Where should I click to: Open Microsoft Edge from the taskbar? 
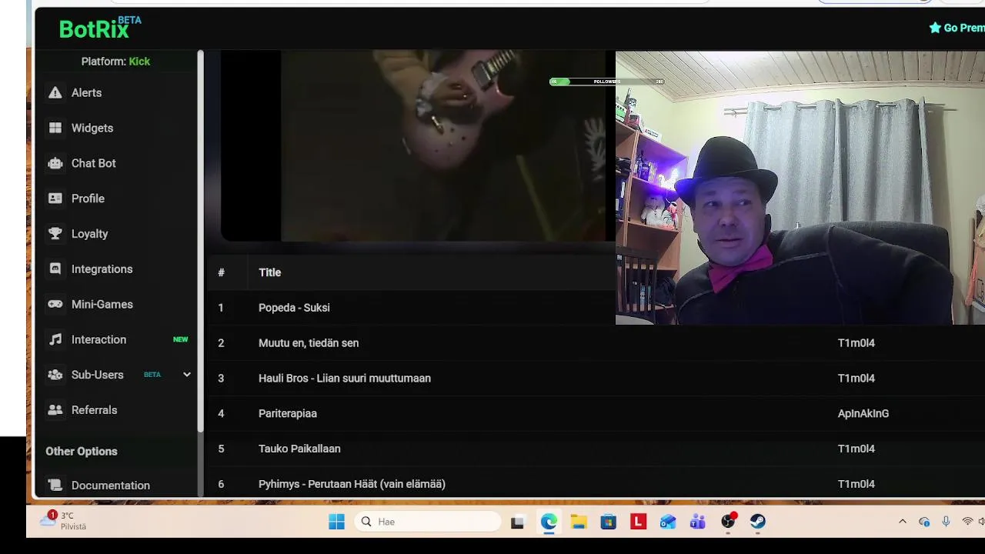pyautogui.click(x=549, y=522)
